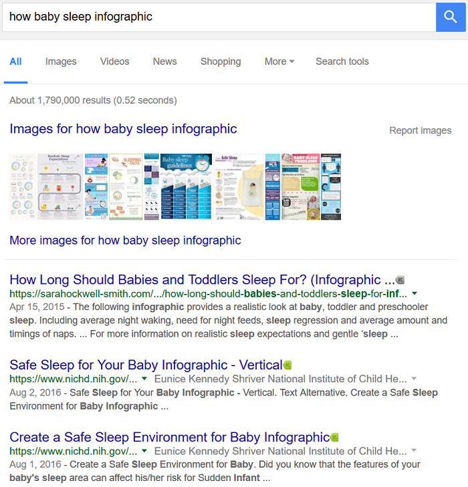Click the blue magnifier search button
468x487 pixels.
click(x=451, y=17)
